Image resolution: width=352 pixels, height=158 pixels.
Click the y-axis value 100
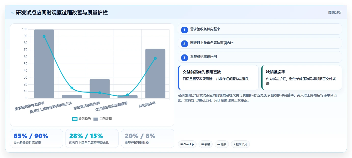coord(25,29)
